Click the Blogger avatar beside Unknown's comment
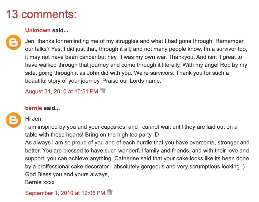 click(x=13, y=42)
